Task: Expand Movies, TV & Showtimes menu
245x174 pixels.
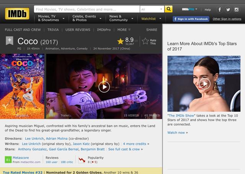Action: (x=51, y=18)
